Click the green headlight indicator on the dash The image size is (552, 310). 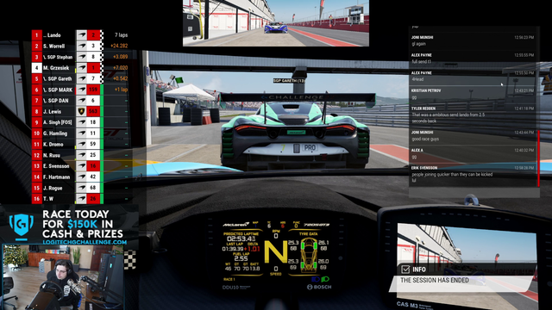[325, 279]
